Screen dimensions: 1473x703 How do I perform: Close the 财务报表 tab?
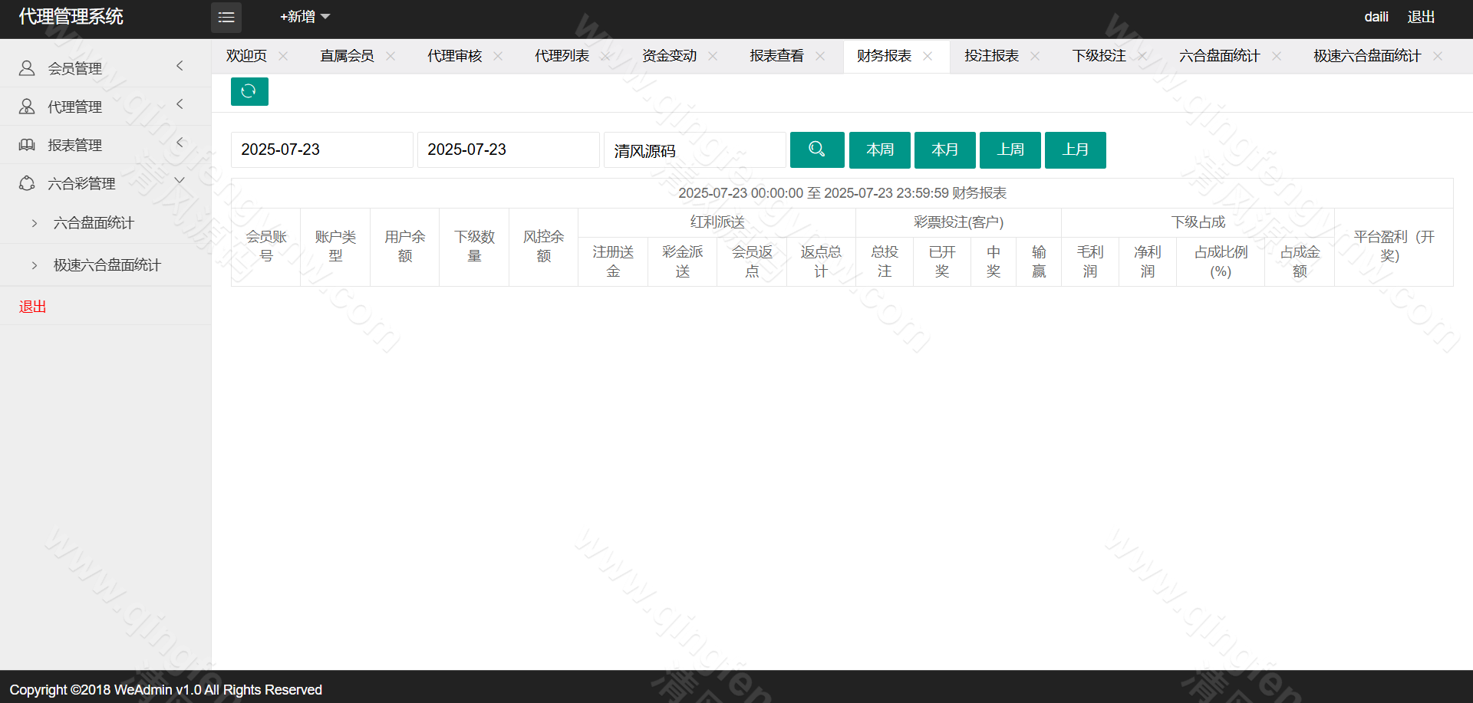click(928, 56)
